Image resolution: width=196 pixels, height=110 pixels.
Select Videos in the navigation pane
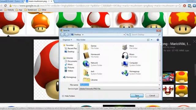(69, 71)
